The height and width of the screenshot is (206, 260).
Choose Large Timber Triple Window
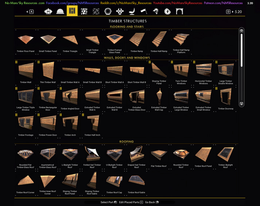click(x=26, y=99)
